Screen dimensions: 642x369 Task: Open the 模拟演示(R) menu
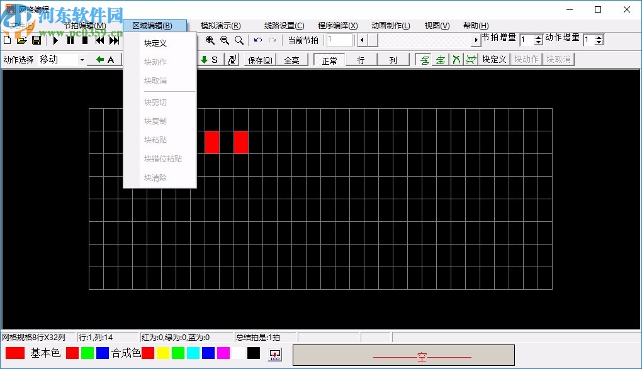tap(220, 25)
